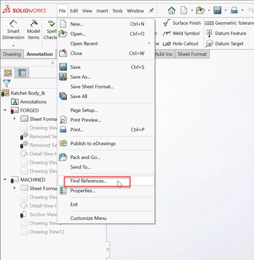Choose Close from the File menu
This screenshot has height=260, width=254.
(106, 53)
